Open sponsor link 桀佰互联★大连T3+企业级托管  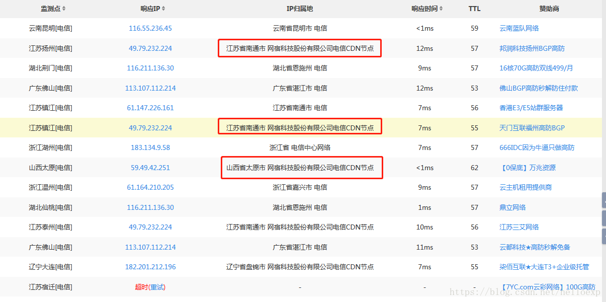pyautogui.click(x=544, y=267)
